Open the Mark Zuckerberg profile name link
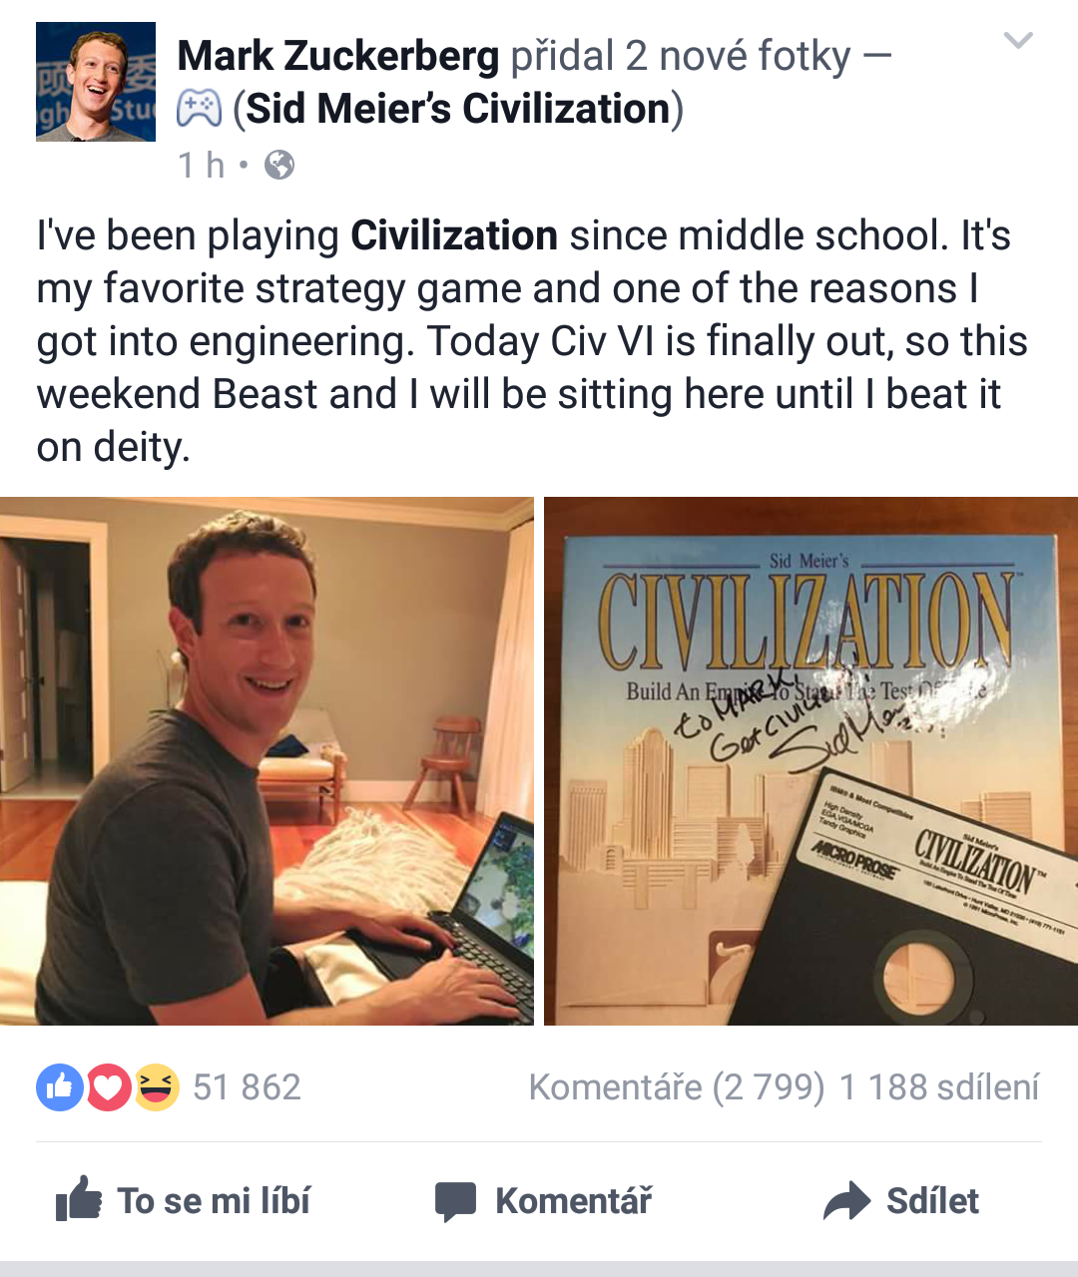The image size is (1078, 1277). point(337,56)
